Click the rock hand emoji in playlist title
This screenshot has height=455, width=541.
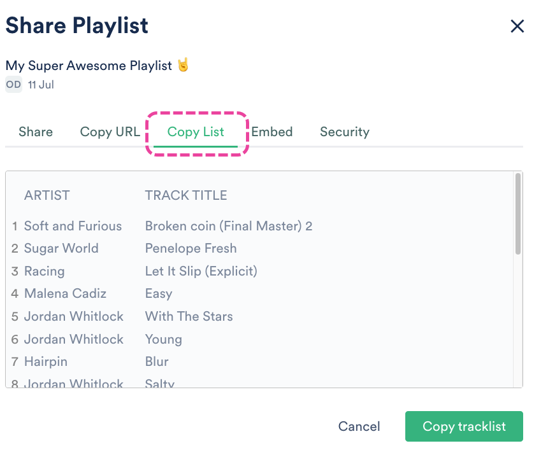[183, 65]
